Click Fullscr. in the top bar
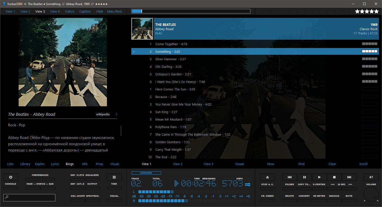The width and height of the screenshot is (382, 207). [x=70, y=11]
